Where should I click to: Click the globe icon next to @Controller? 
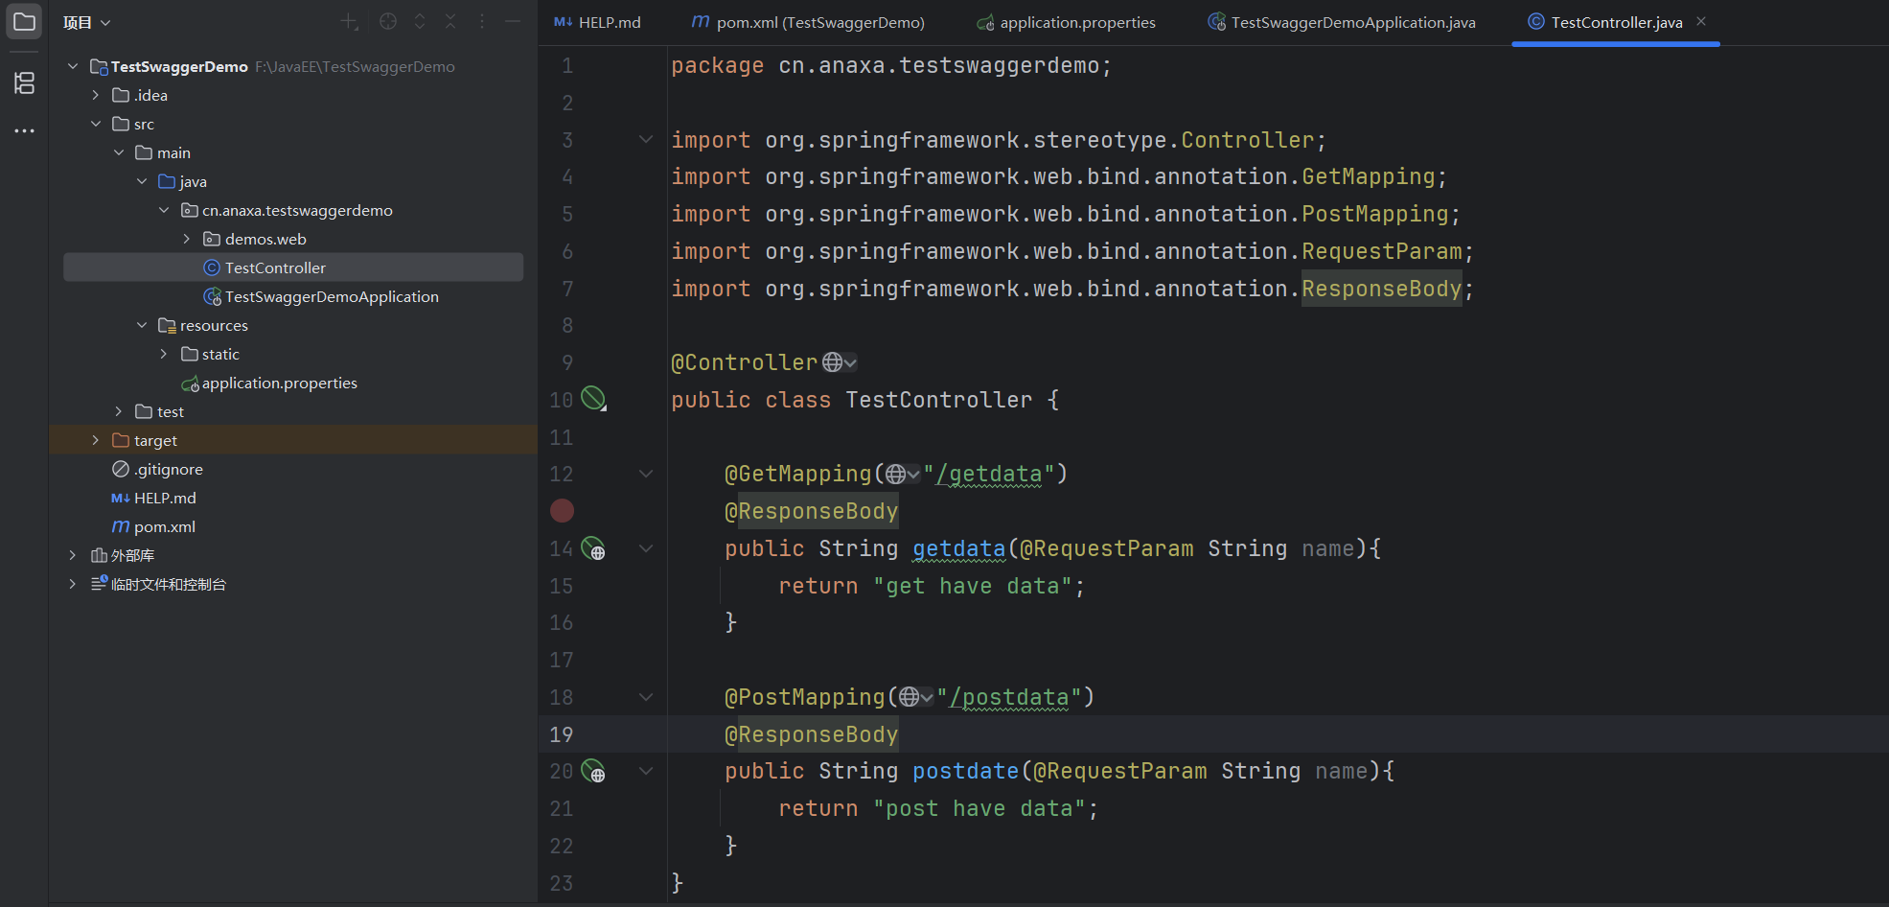[x=839, y=362]
